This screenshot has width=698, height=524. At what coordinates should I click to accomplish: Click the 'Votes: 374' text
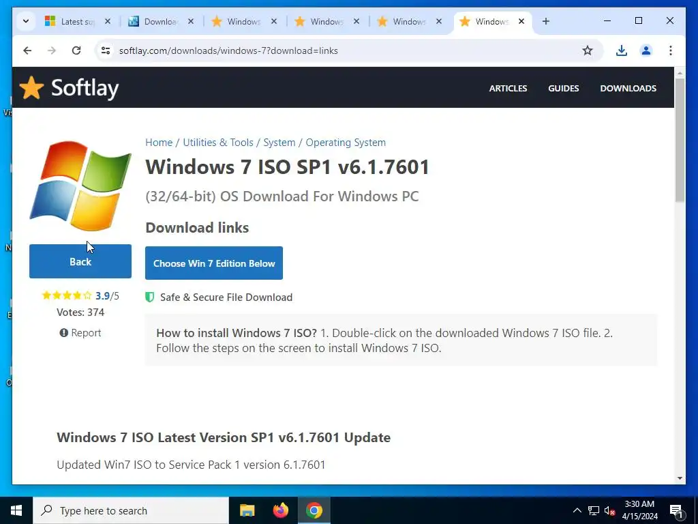click(x=80, y=312)
